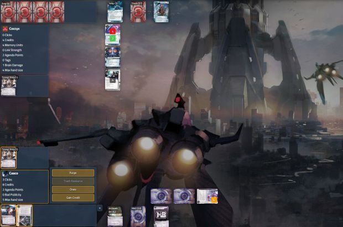
Task: Click Coccyx's red avatar icon
Action: 5,29
